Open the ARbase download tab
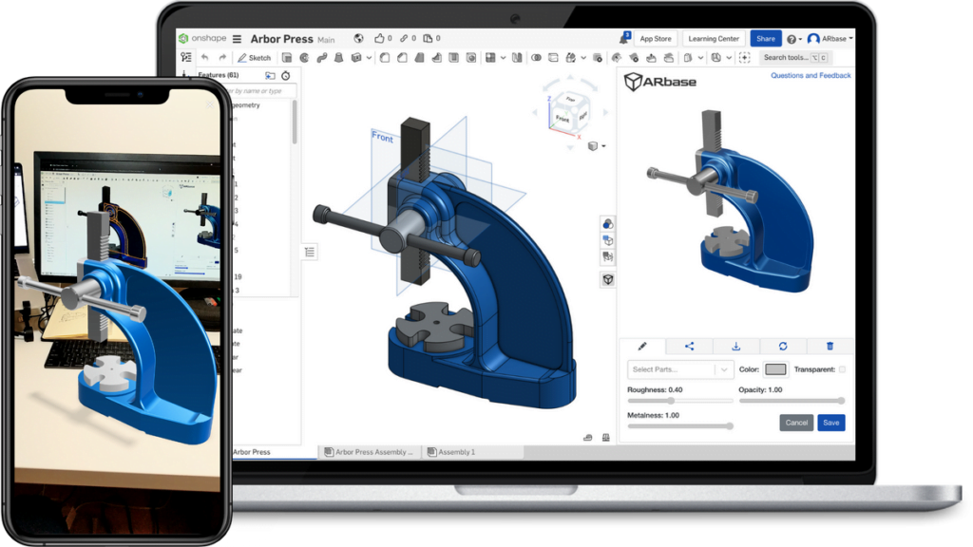 point(736,346)
